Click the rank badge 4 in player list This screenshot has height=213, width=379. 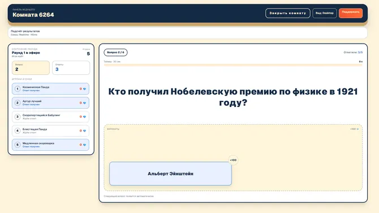[18, 131]
